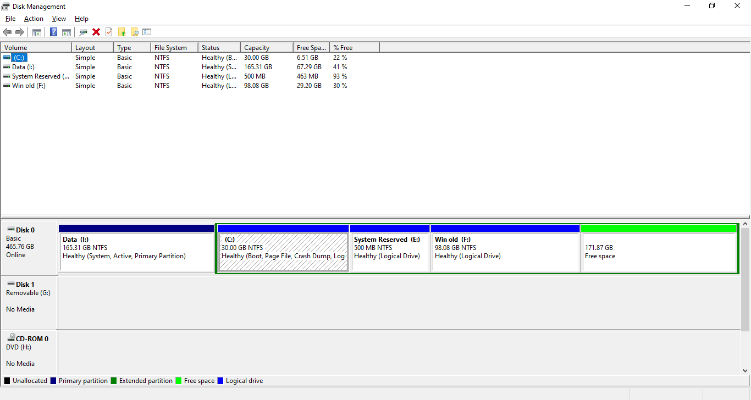Open the View menu

coord(59,19)
